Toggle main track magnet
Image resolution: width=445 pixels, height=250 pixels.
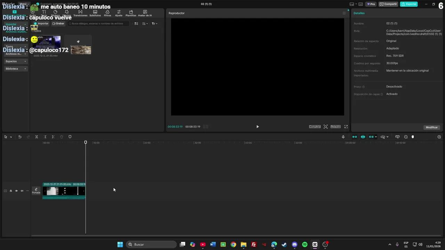(x=355, y=137)
